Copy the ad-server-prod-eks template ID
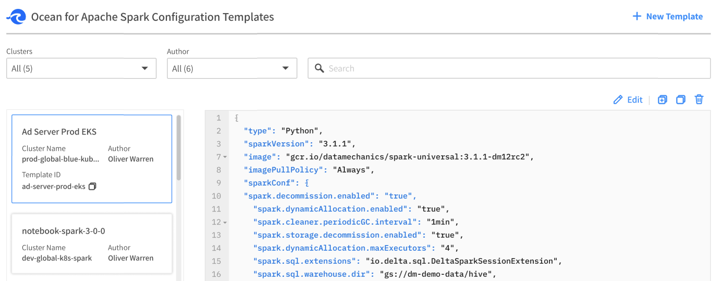 pyautogui.click(x=92, y=186)
